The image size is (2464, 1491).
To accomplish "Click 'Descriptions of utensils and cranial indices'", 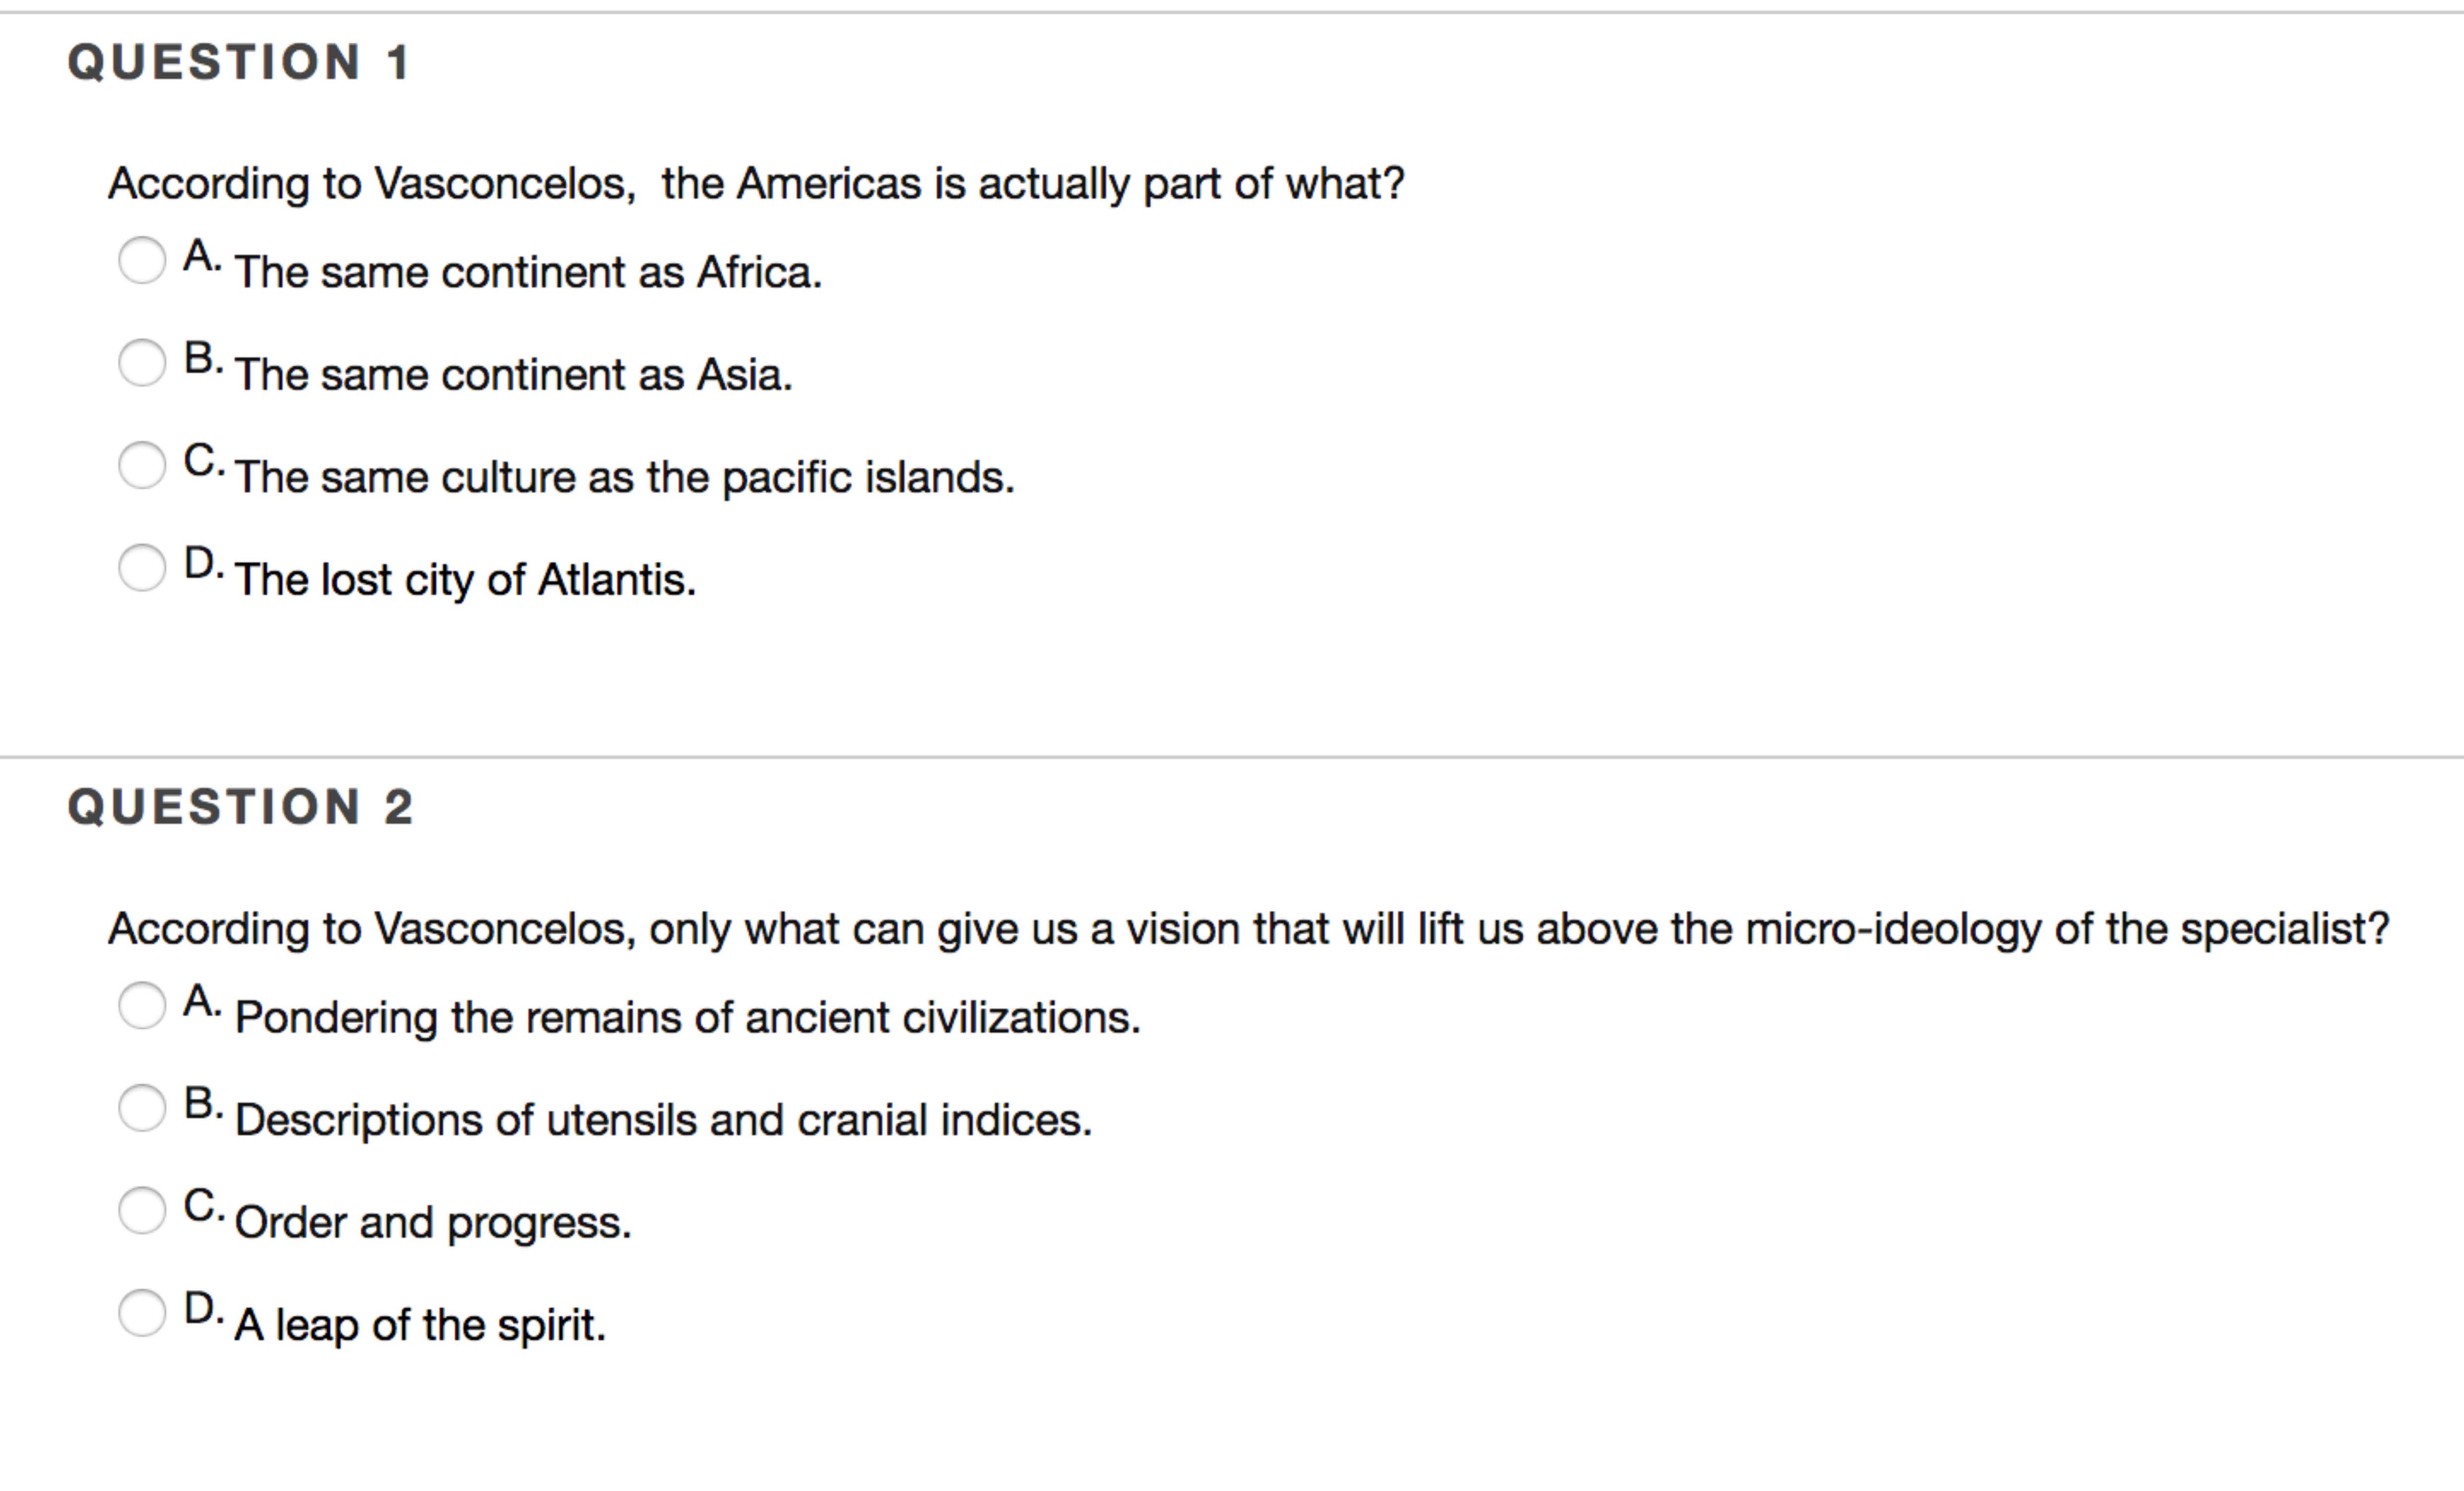I will [663, 1120].
